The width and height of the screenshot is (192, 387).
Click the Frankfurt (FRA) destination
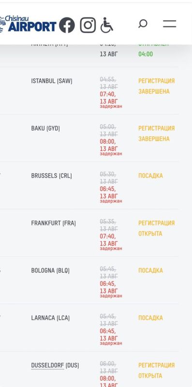click(x=53, y=223)
